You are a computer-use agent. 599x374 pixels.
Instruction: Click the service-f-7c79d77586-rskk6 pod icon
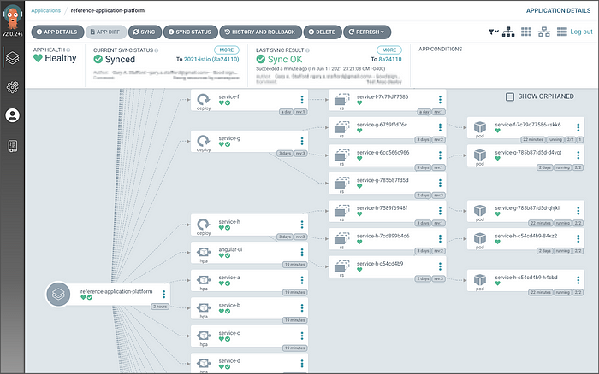point(480,127)
